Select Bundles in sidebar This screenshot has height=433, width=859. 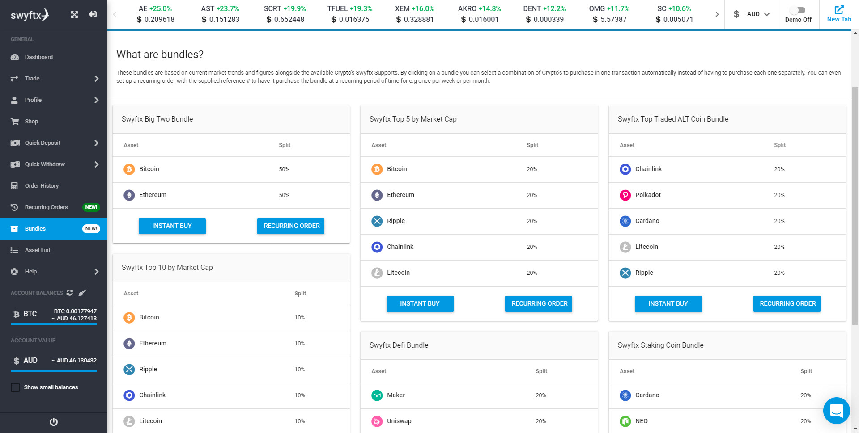tap(54, 229)
